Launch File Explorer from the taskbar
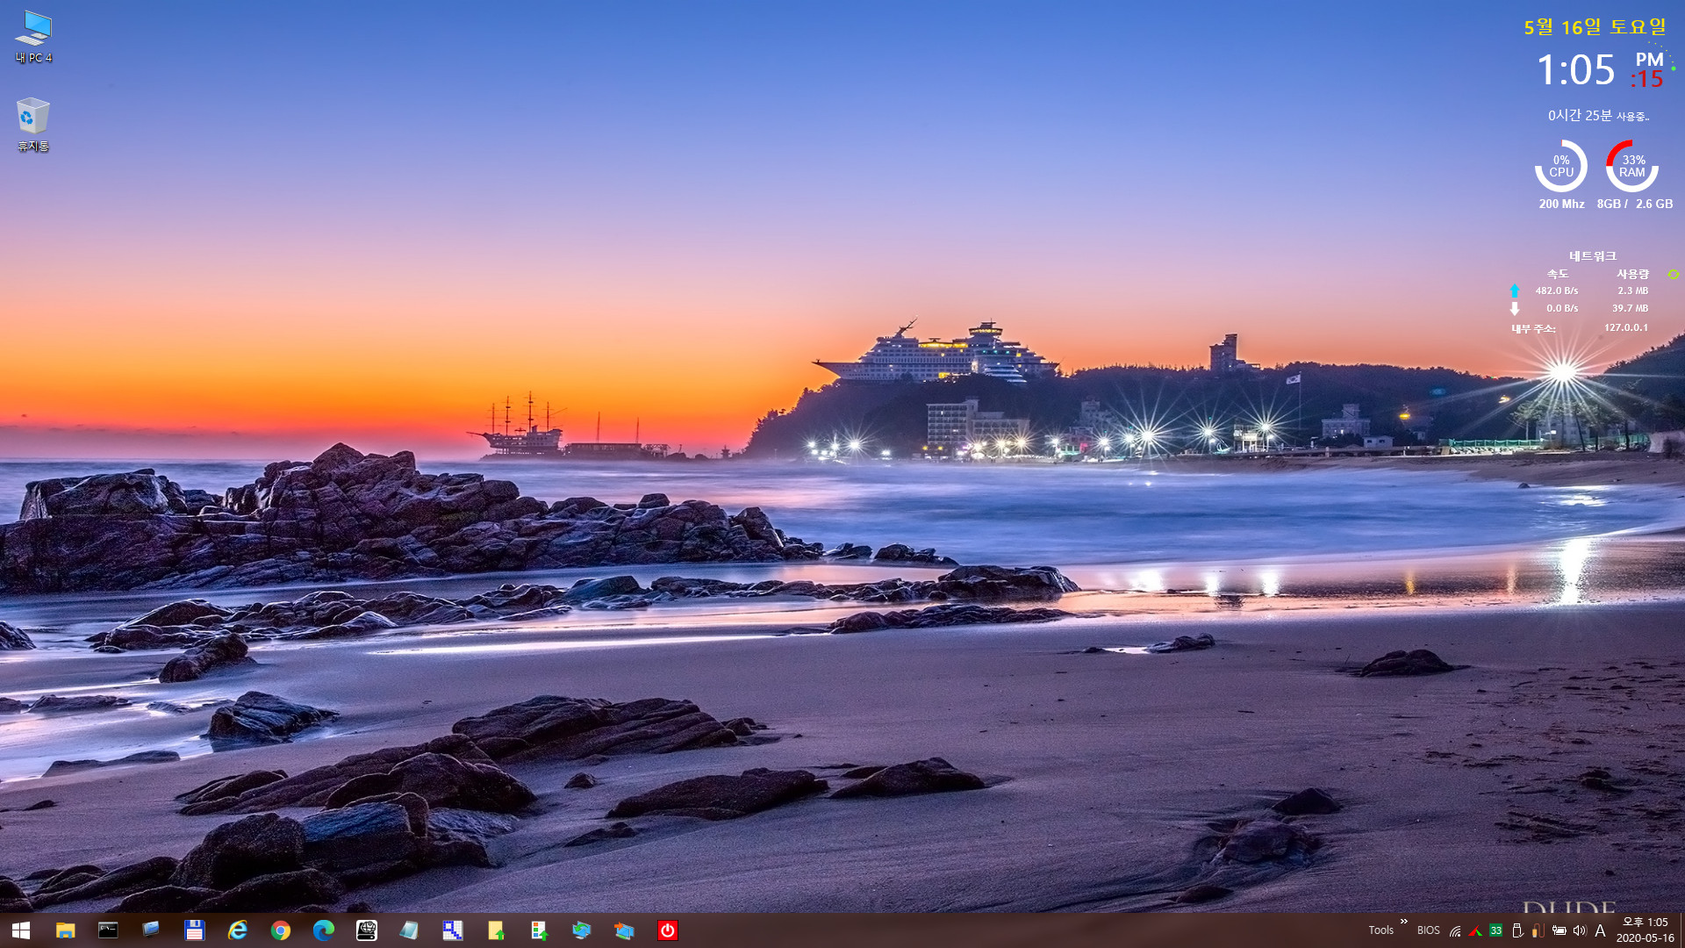Viewport: 1685px width, 948px height. (x=65, y=930)
